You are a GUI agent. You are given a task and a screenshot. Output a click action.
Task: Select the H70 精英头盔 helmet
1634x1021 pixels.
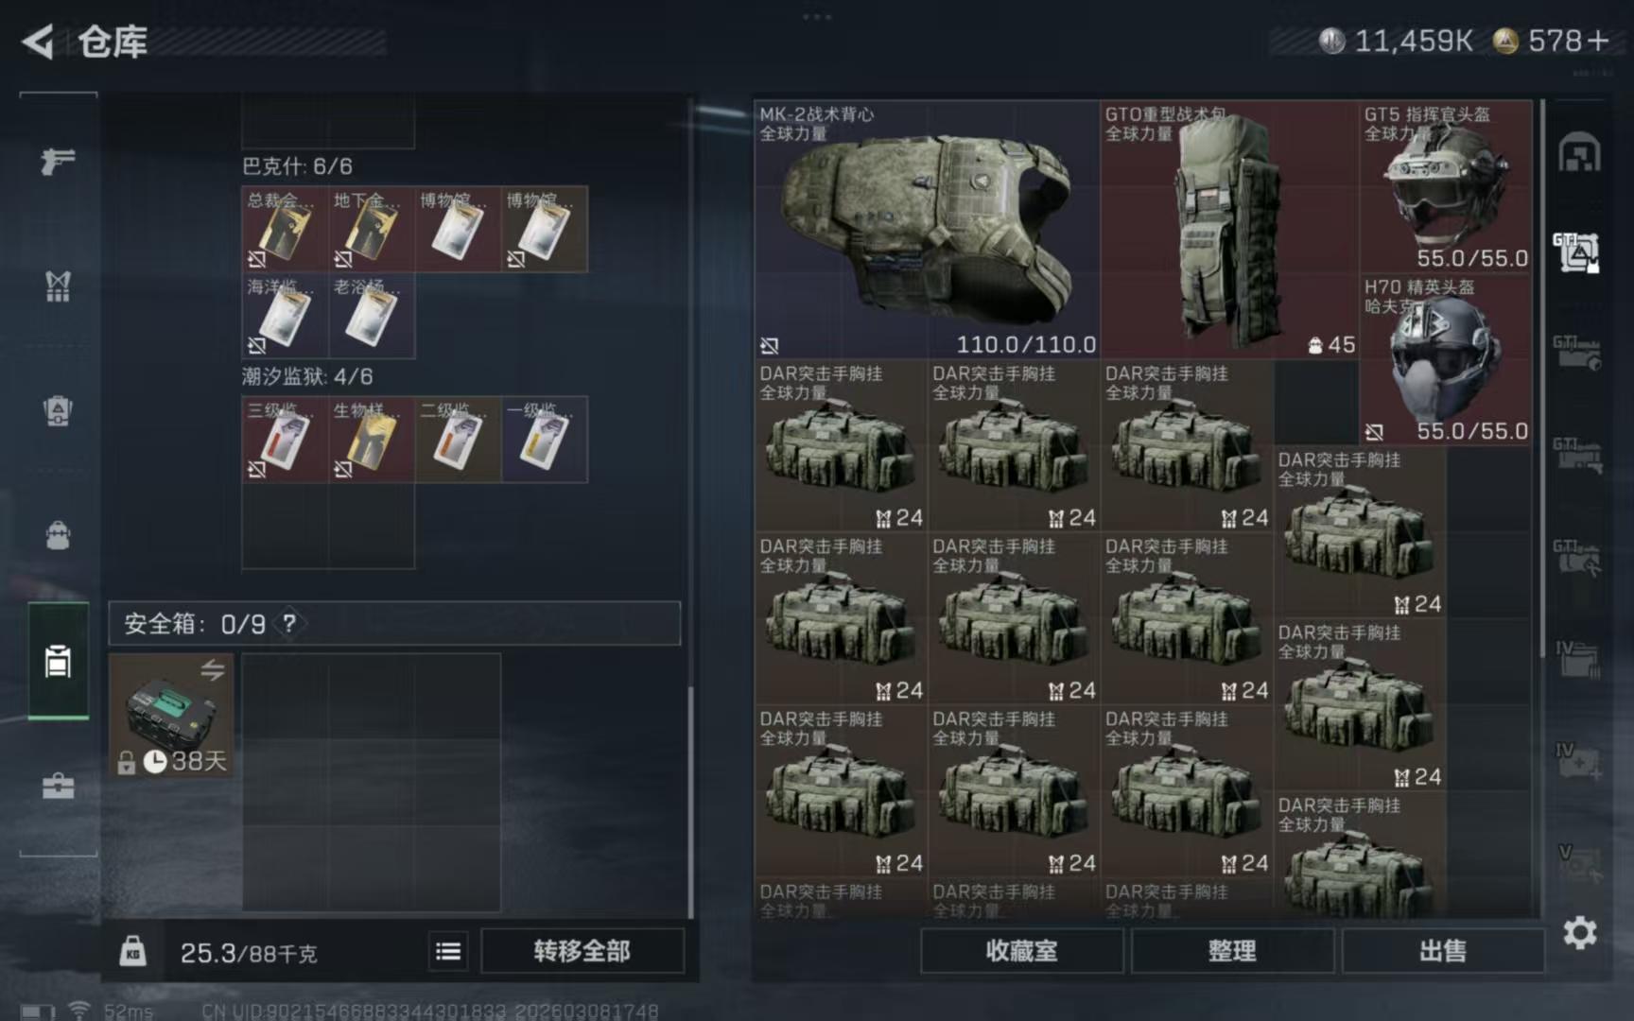click(x=1446, y=359)
